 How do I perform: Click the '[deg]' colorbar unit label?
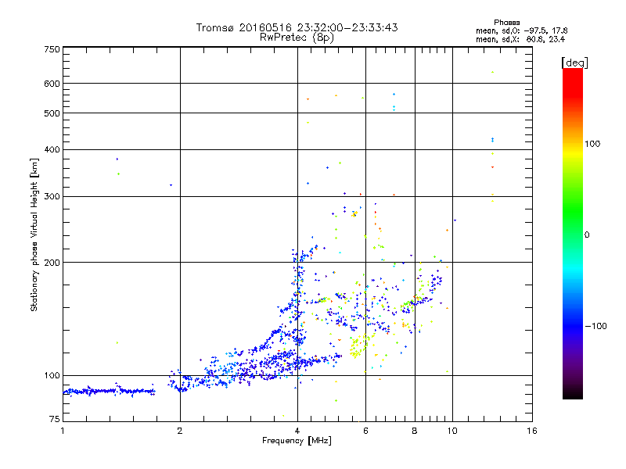coord(574,63)
